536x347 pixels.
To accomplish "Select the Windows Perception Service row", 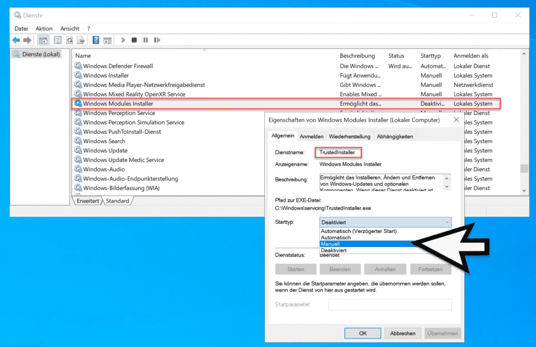I will click(x=169, y=113).
